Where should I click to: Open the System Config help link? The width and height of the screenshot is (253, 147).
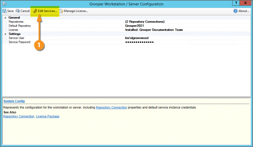click(14, 101)
